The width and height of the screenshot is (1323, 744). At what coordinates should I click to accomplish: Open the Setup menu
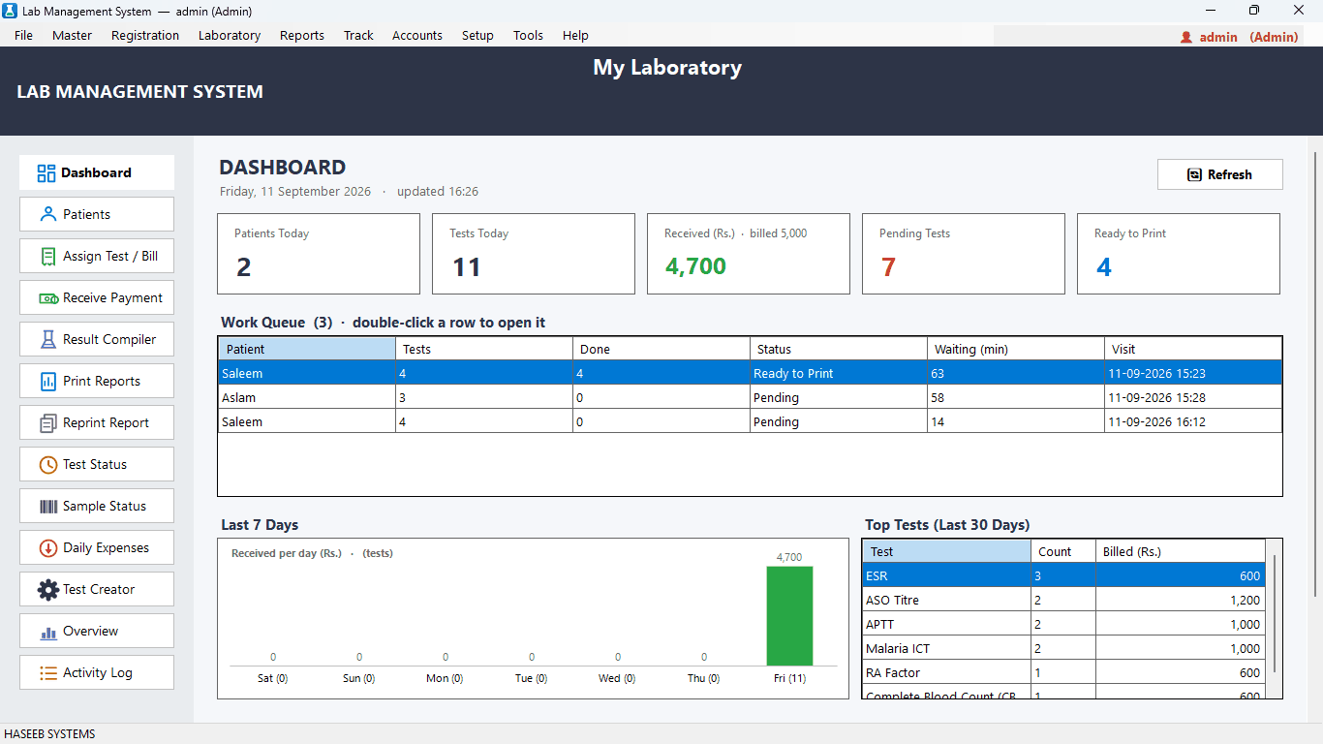(477, 35)
